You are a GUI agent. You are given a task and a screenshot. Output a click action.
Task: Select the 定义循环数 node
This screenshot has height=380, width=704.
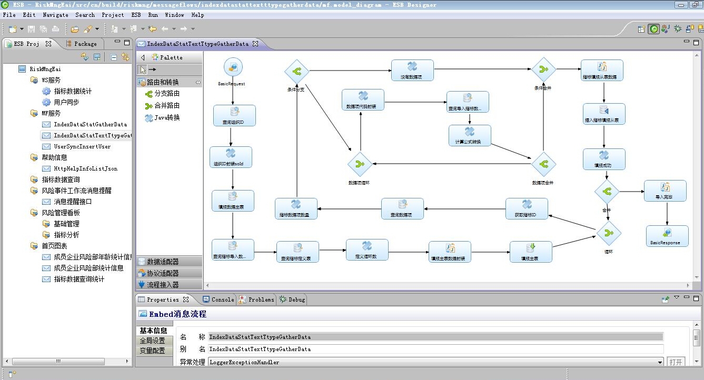point(367,249)
